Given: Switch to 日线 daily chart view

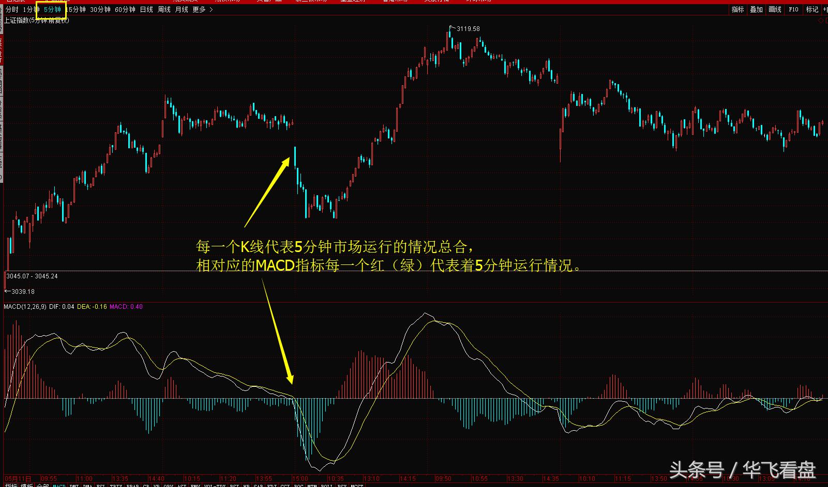Looking at the screenshot, I should [146, 9].
